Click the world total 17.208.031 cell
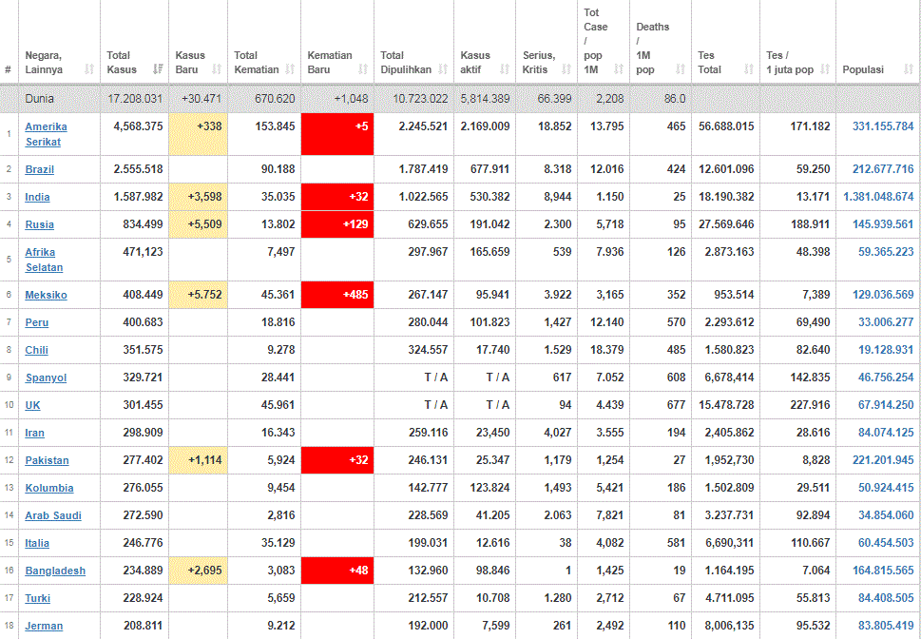 click(x=135, y=99)
